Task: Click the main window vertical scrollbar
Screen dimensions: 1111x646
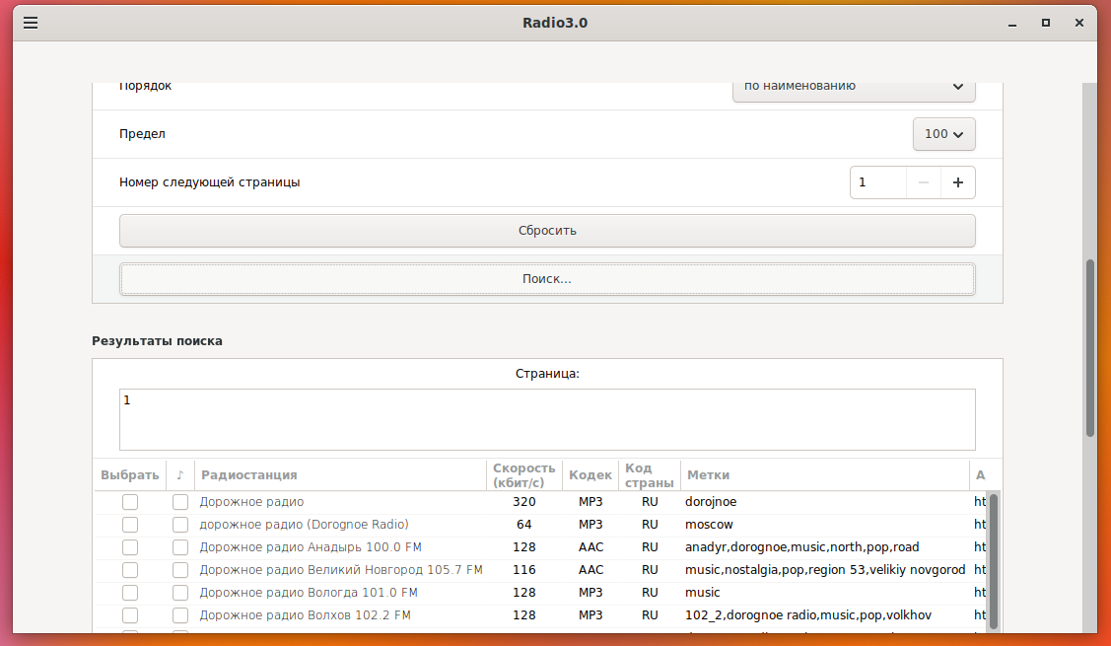Action: (1090, 347)
